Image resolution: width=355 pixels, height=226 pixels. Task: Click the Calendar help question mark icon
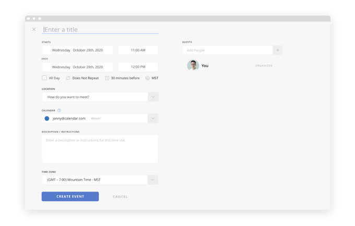59,111
